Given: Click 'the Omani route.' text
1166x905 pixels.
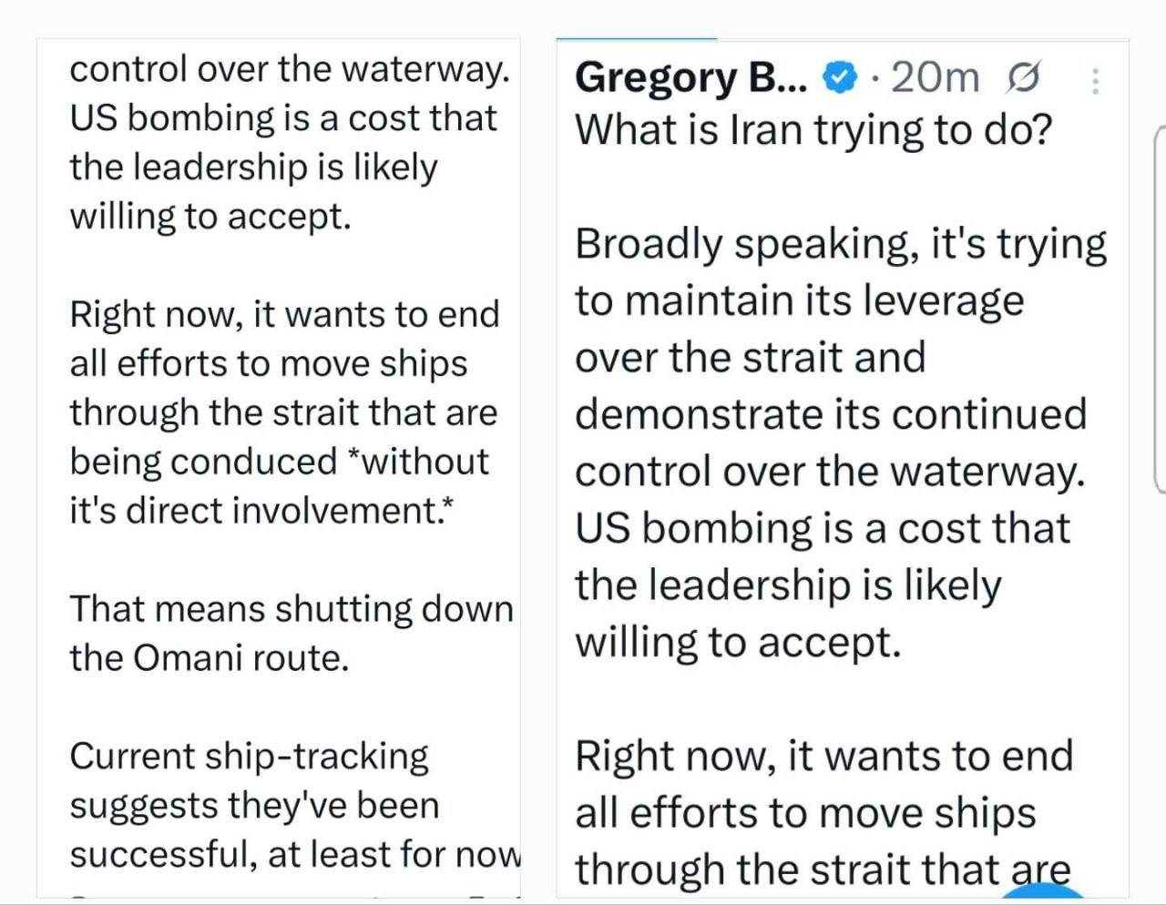Looking at the screenshot, I should tap(210, 657).
